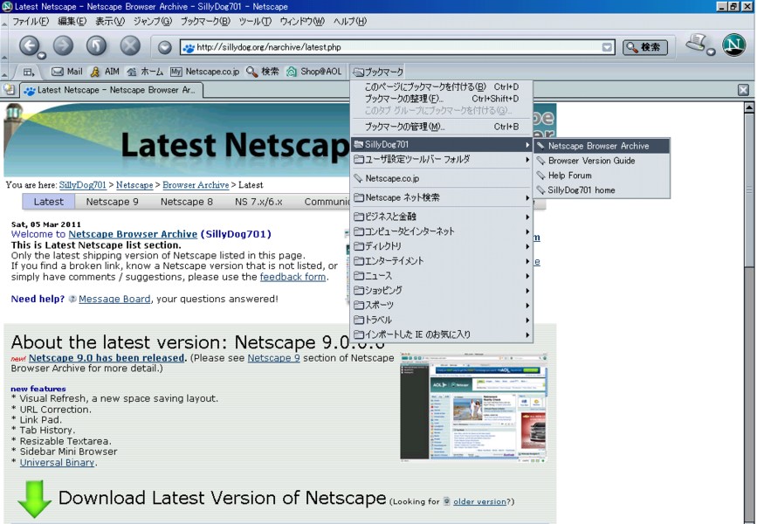The image size is (757, 524).
Task: Open Mail from personal toolbar
Action: click(x=66, y=72)
